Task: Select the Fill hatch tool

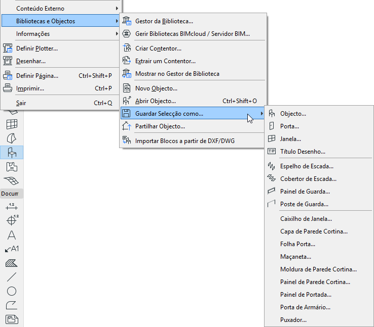Action: (12, 263)
